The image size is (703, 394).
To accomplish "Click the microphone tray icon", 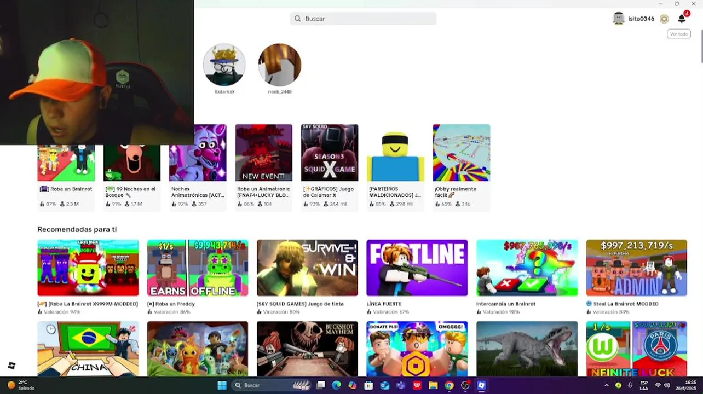I will pyautogui.click(x=630, y=385).
